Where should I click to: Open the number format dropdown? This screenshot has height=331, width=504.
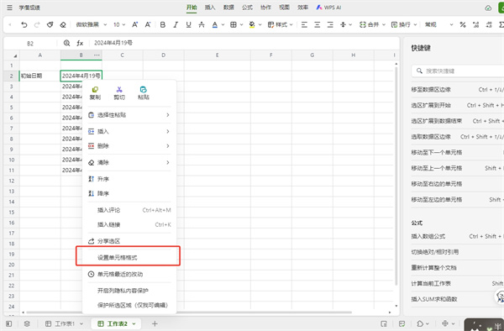438,24
